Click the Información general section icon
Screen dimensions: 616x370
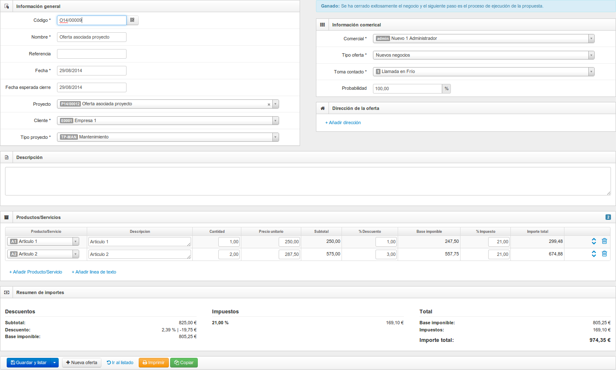(x=7, y=6)
